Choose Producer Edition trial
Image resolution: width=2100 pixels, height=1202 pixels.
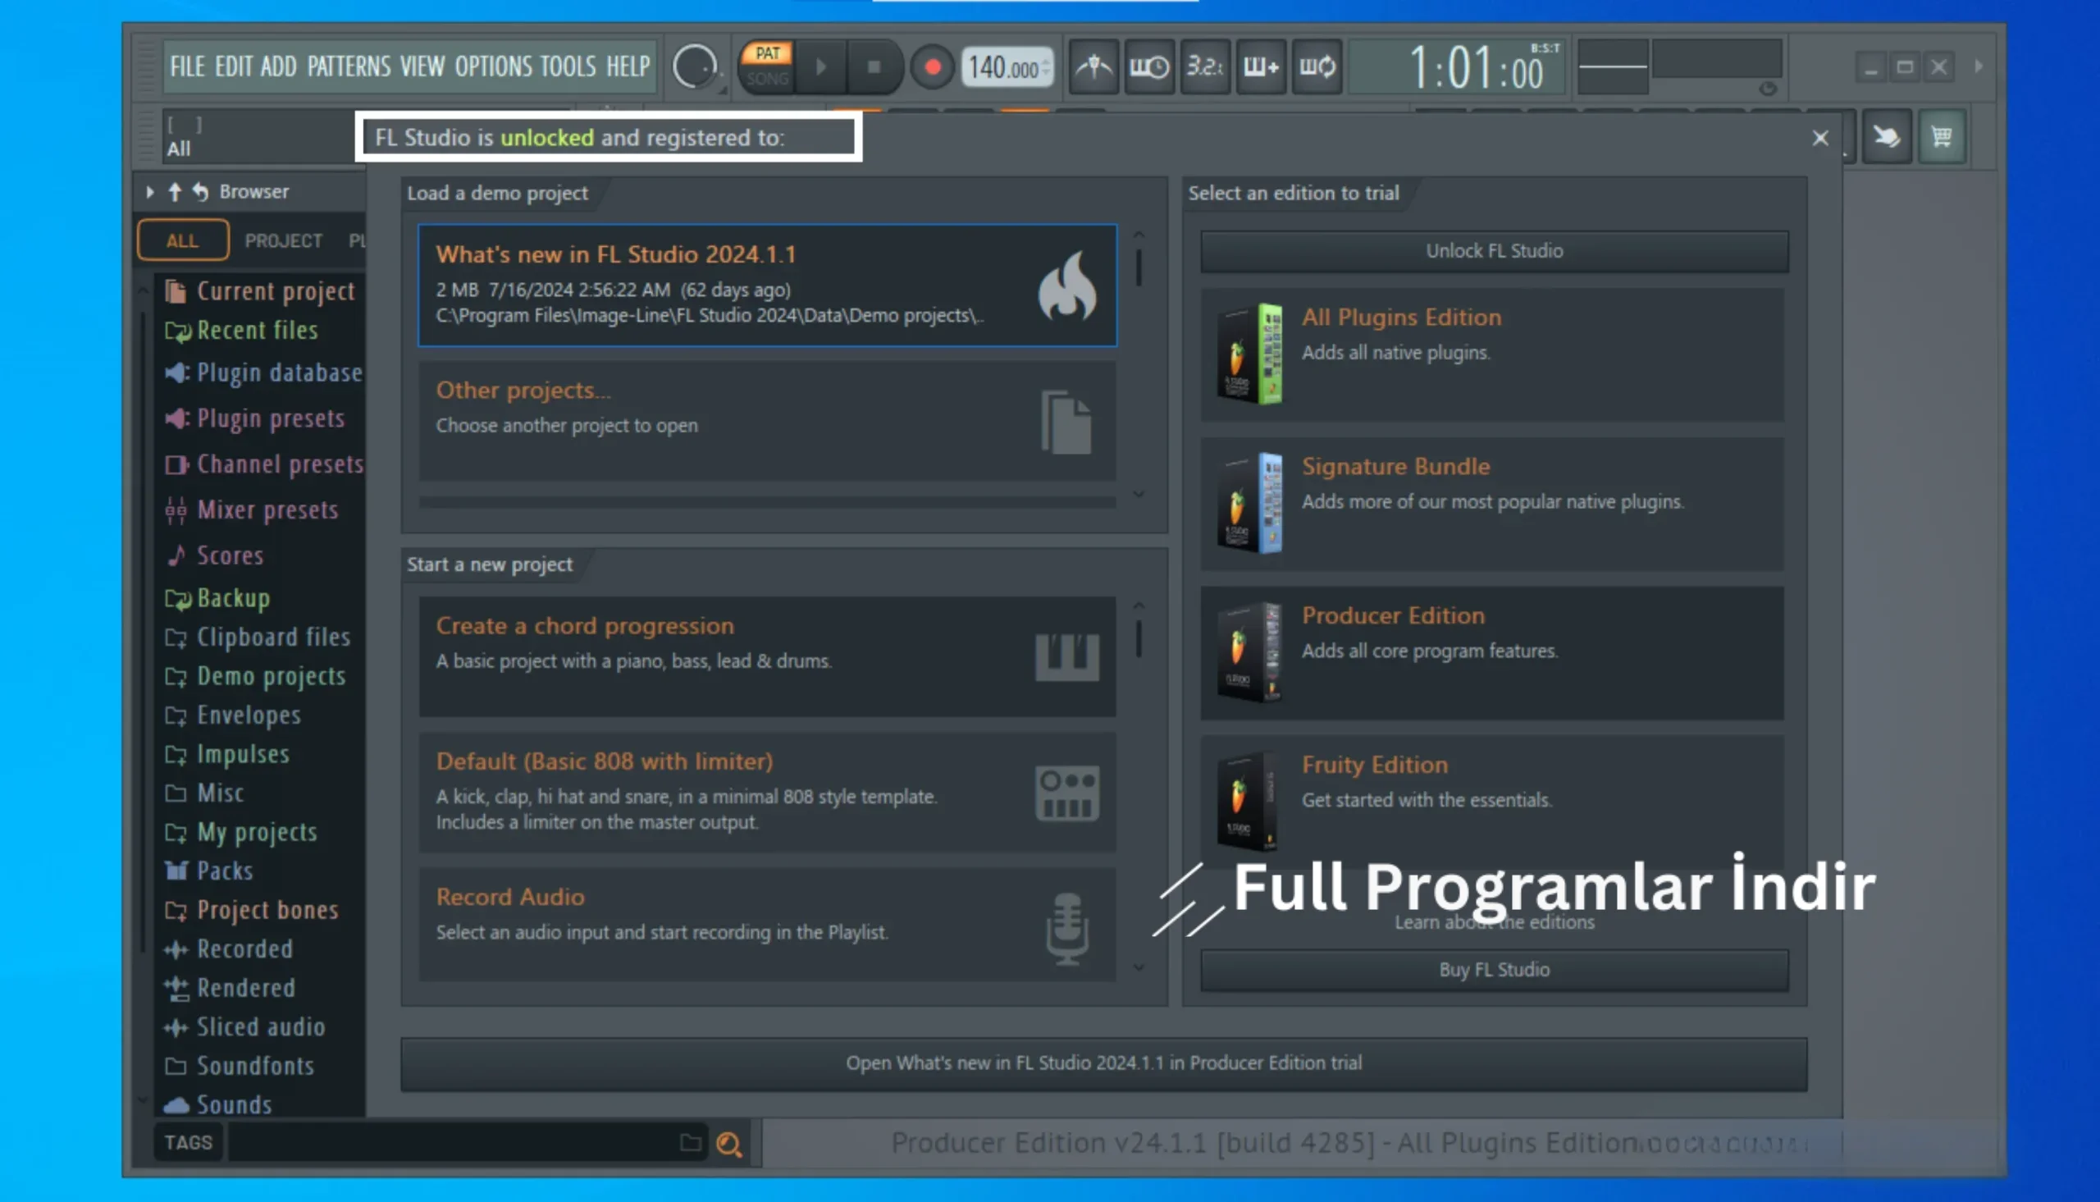(1492, 653)
